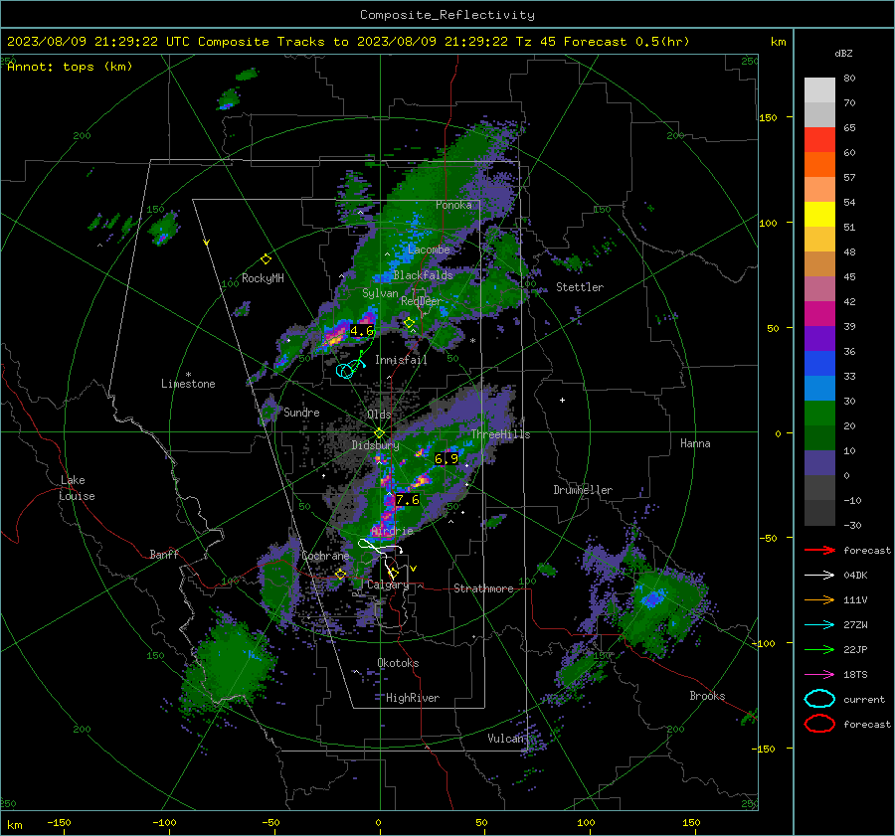This screenshot has height=836, width=895.
Task: Click the white 04DK track arrow legend
Action: click(x=819, y=576)
